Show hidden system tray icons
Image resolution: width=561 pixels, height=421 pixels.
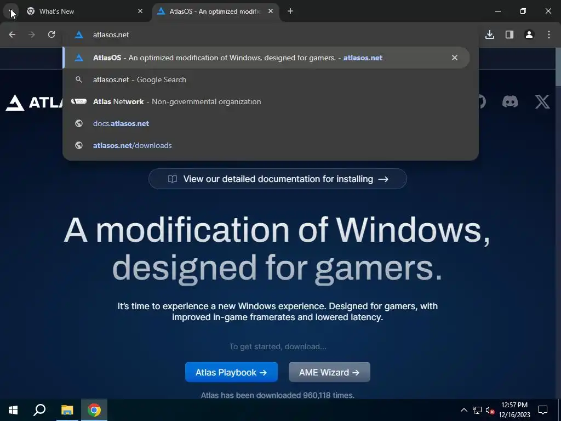pyautogui.click(x=463, y=410)
